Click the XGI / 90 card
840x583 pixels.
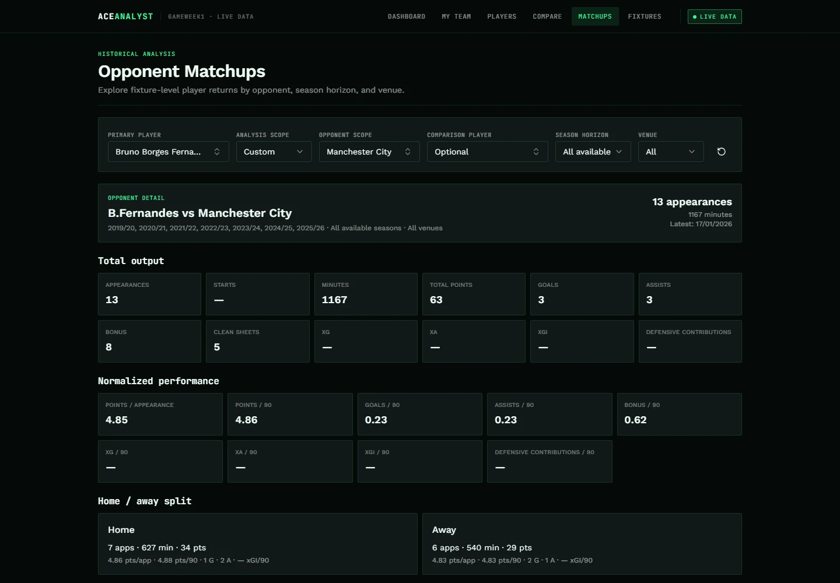pyautogui.click(x=420, y=461)
